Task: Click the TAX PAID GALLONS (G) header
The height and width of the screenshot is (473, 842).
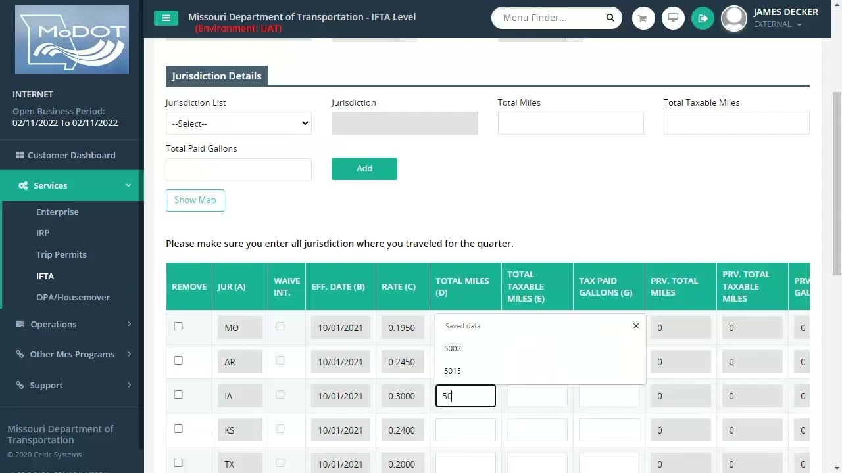Action: tap(609, 286)
